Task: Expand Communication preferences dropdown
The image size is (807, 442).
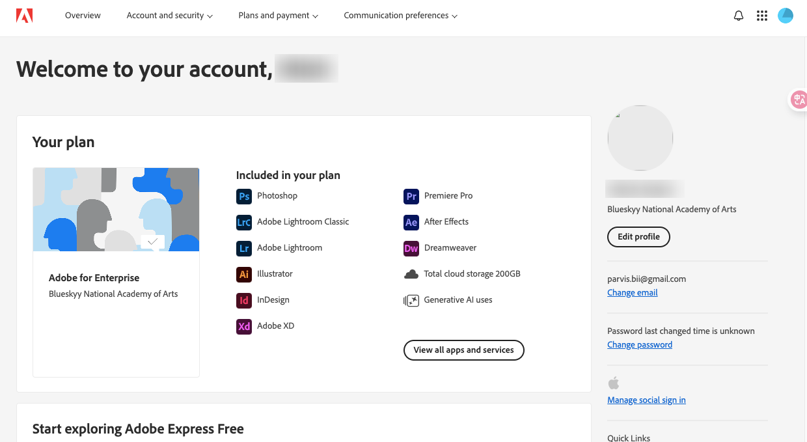Action: click(x=400, y=16)
